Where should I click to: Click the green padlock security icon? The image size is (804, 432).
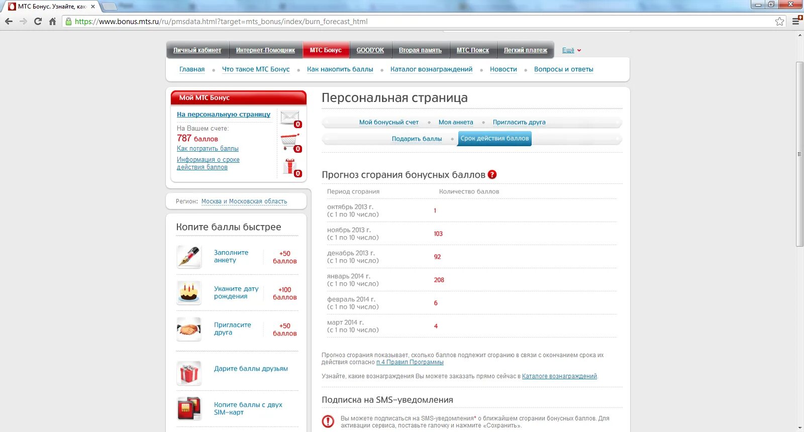[69, 22]
